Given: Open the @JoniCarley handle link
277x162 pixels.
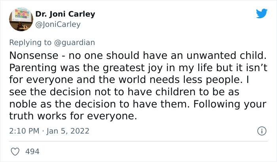Looking at the screenshot, I should coord(58,24).
